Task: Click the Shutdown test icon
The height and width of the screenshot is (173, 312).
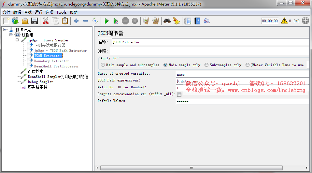Action: click(135, 21)
